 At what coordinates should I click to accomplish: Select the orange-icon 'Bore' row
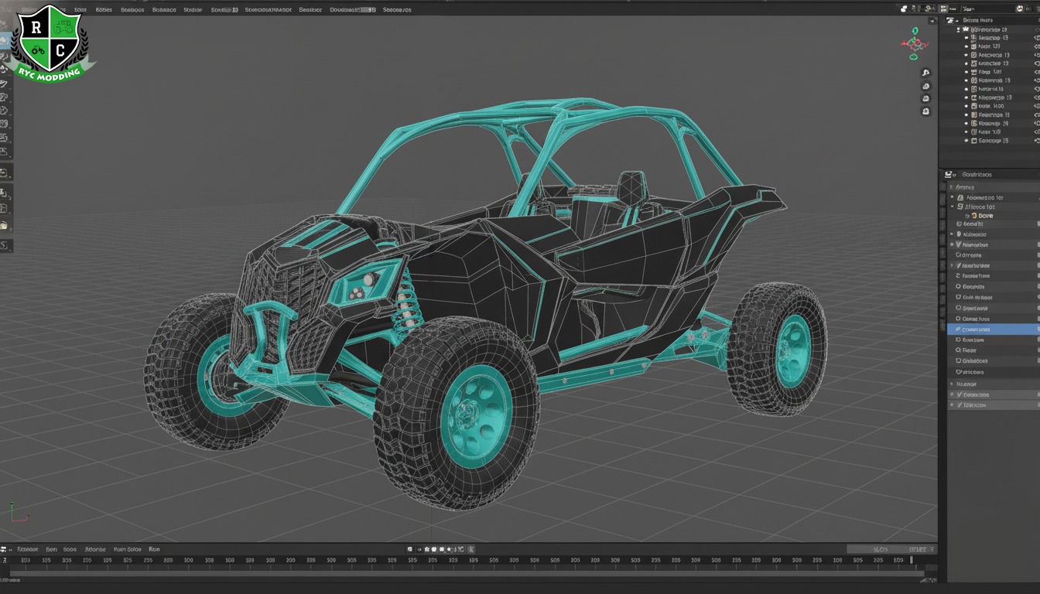pyautogui.click(x=994, y=216)
